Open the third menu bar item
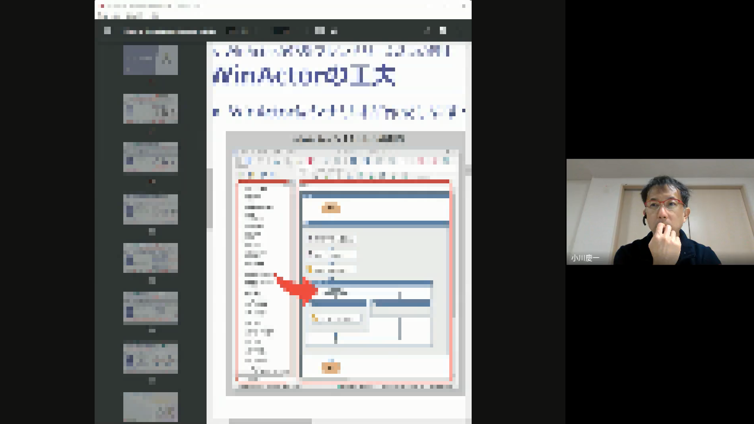Image resolution: width=754 pixels, height=424 pixels. click(135, 16)
